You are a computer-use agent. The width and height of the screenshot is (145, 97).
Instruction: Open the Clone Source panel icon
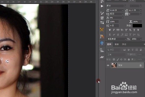coord(102,18)
